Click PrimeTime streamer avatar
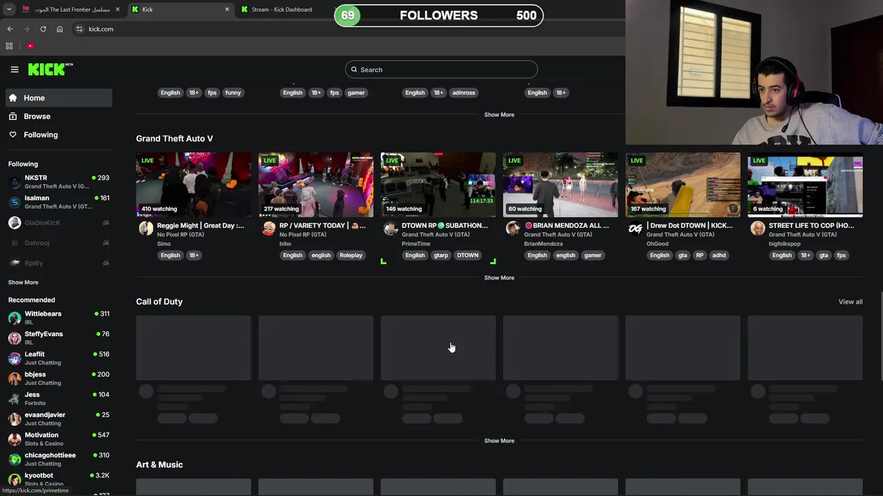 pos(390,229)
